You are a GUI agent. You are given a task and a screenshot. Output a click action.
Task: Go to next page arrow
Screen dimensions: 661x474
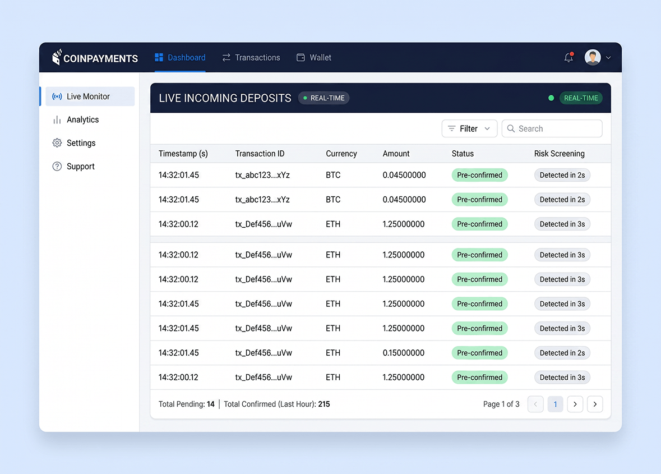point(575,404)
